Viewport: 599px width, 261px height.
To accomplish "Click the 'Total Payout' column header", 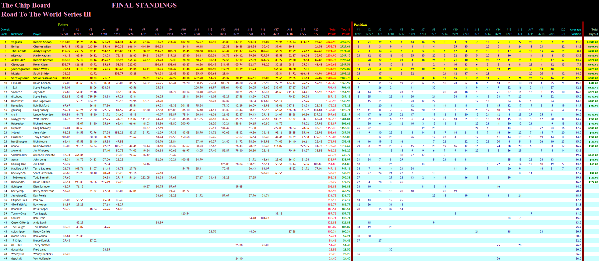I will tap(593, 32).
